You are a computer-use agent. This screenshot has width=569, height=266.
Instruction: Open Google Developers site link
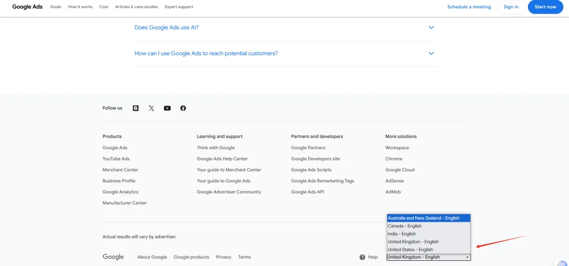(316, 159)
